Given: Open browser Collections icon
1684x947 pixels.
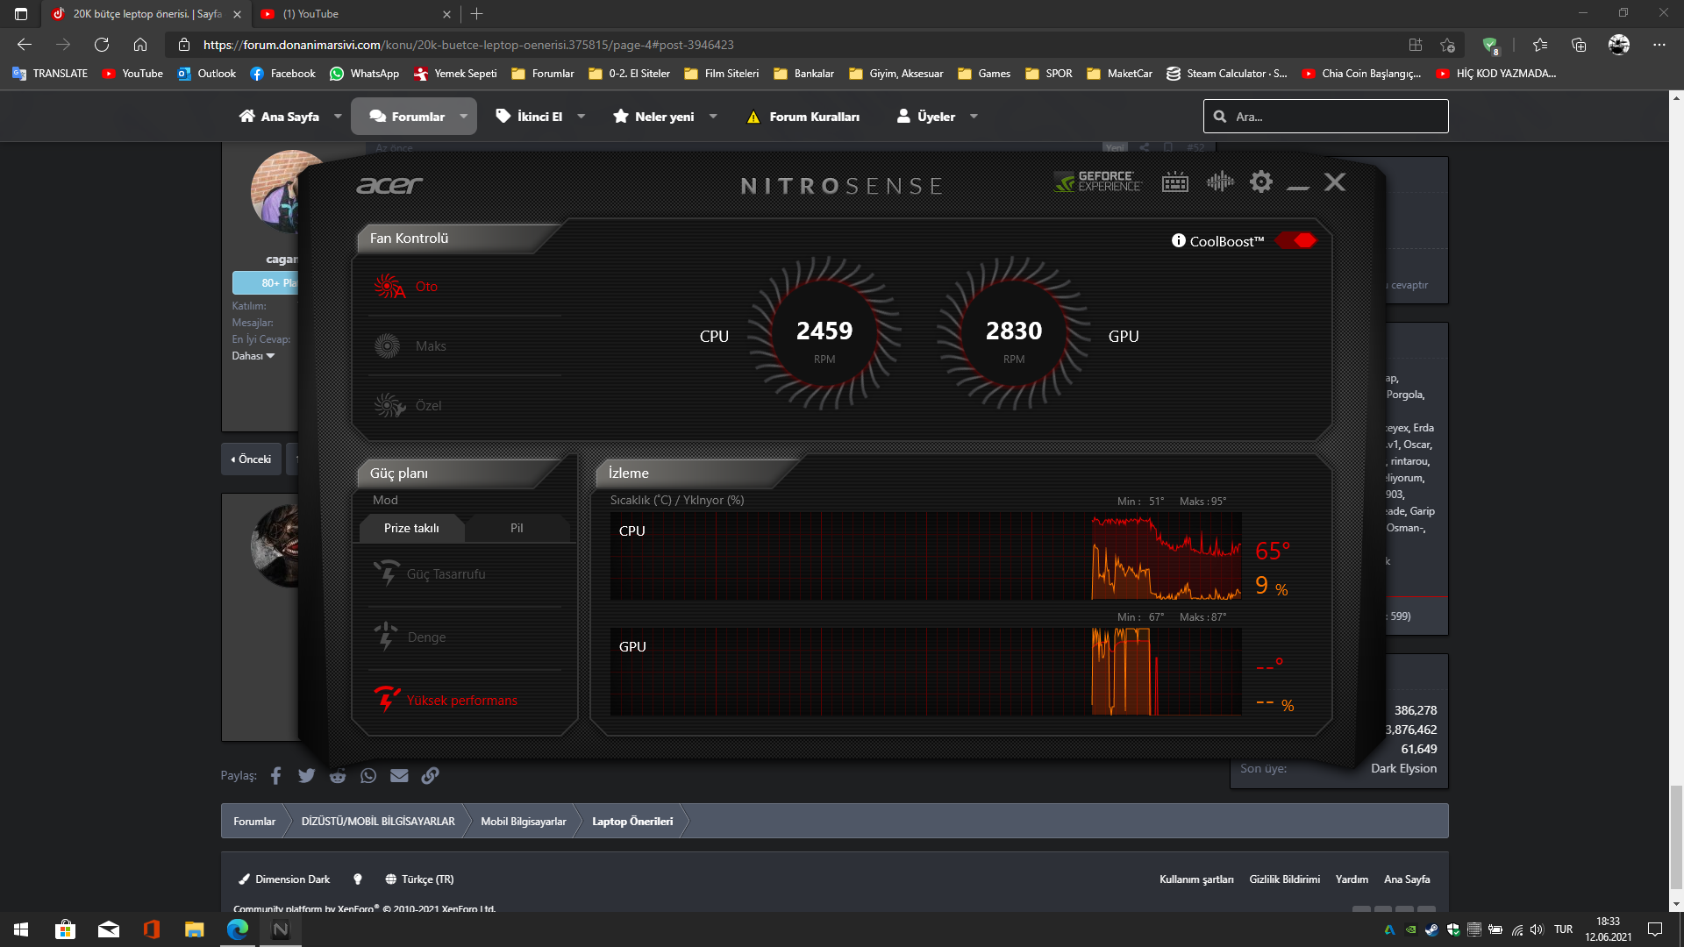Looking at the screenshot, I should (1579, 45).
